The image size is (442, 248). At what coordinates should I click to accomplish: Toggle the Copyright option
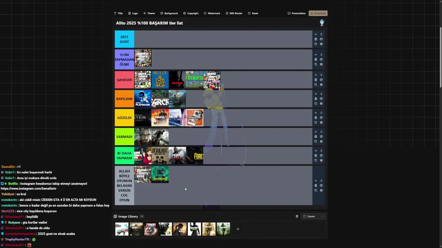(191, 13)
